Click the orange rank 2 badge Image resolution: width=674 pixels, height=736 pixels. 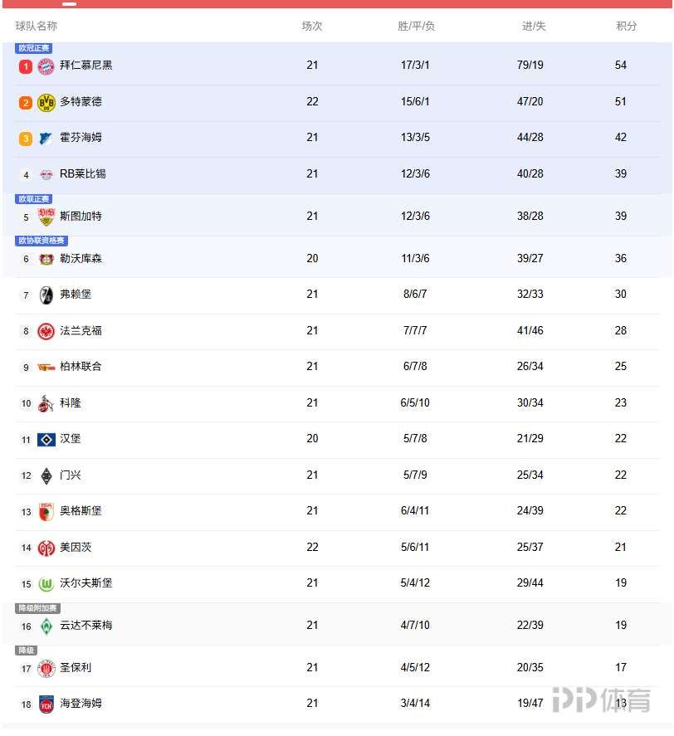(26, 103)
